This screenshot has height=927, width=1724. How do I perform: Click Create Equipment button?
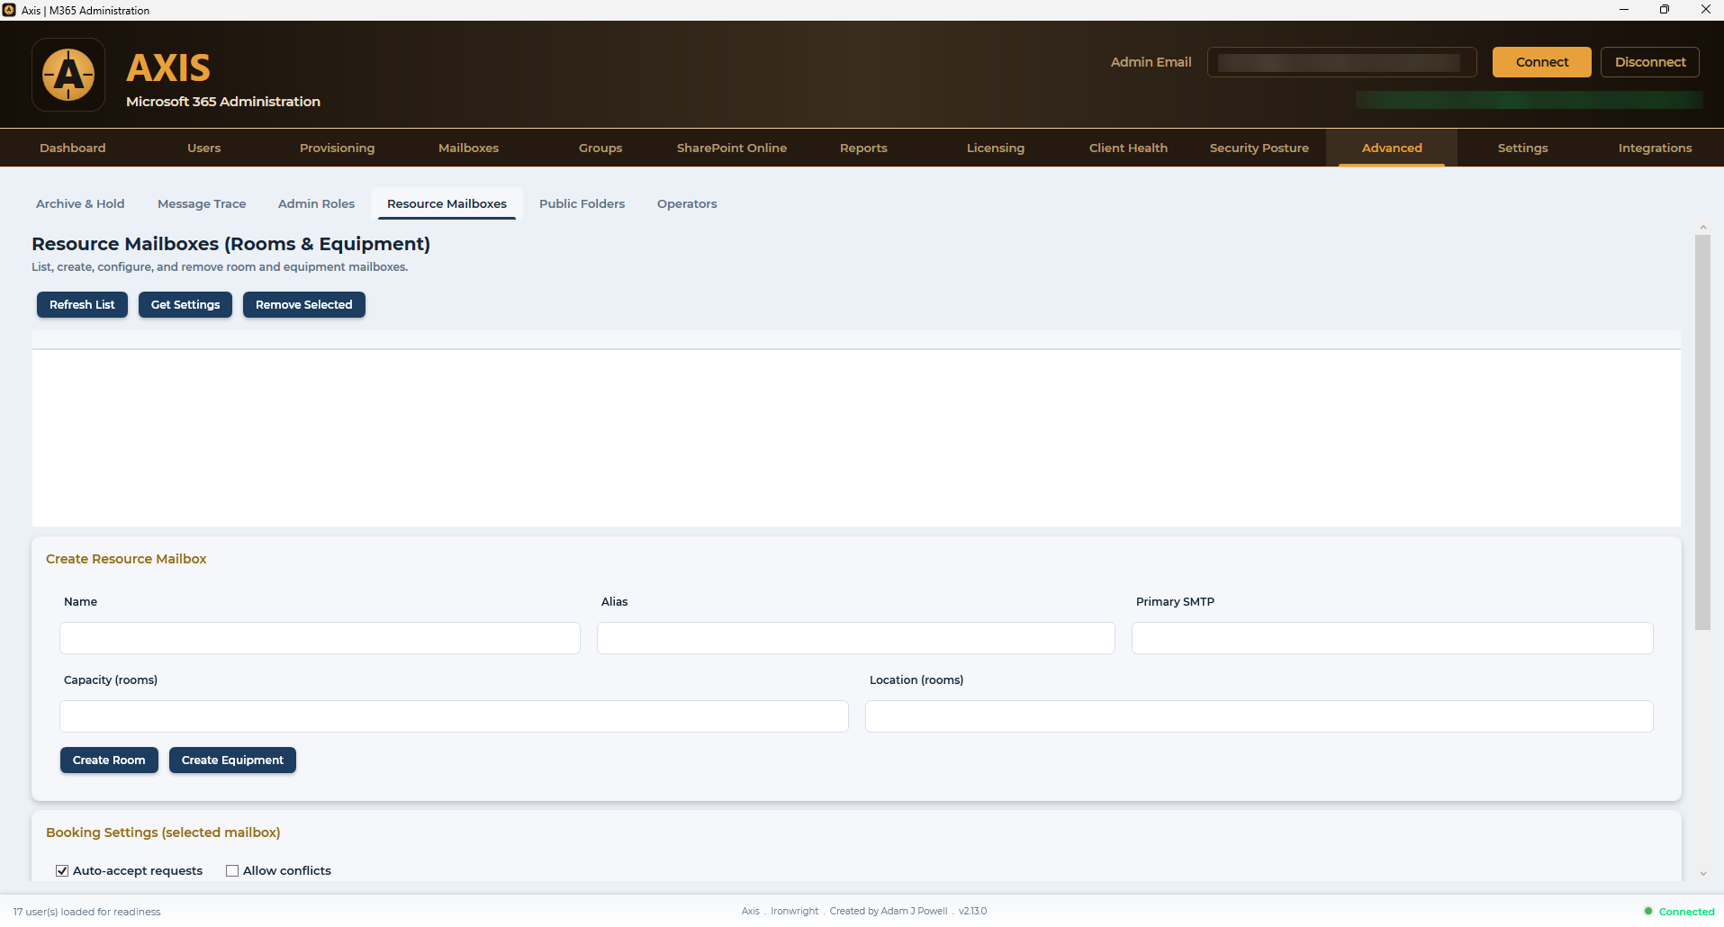click(x=232, y=760)
